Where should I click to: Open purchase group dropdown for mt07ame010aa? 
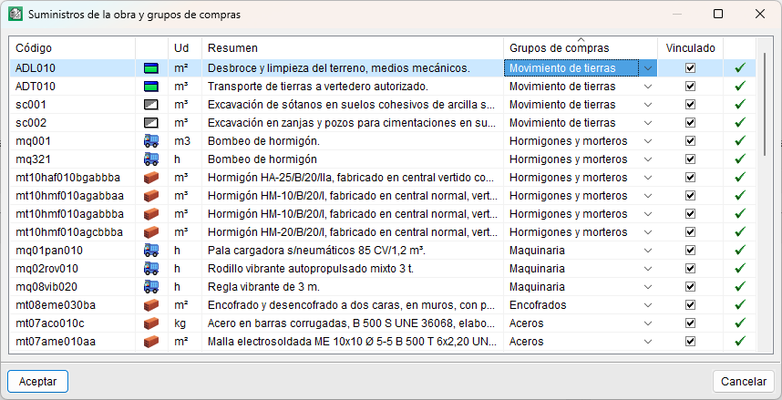pos(648,342)
